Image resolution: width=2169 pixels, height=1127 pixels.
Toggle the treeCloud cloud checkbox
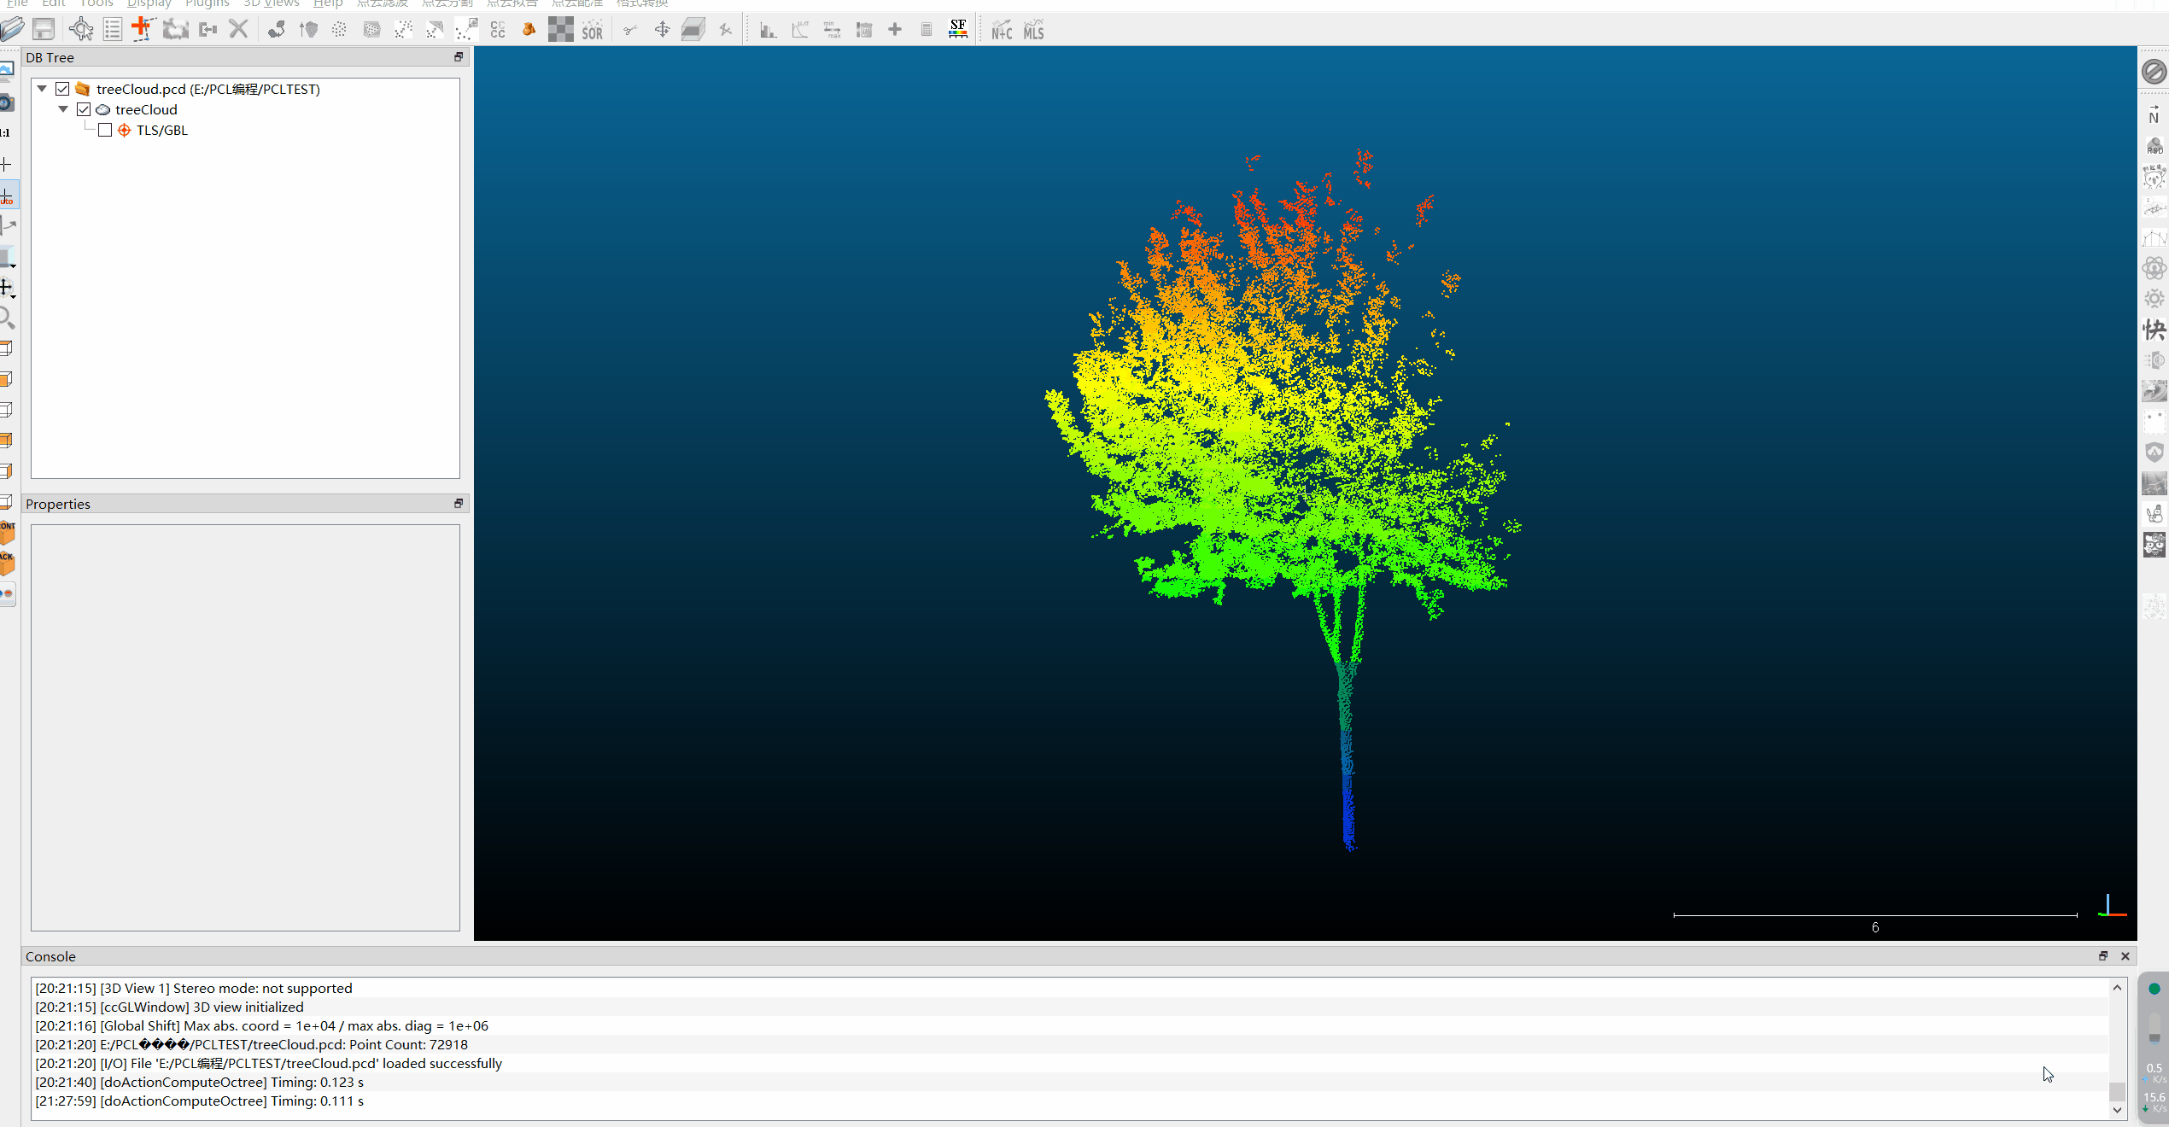pos(84,109)
